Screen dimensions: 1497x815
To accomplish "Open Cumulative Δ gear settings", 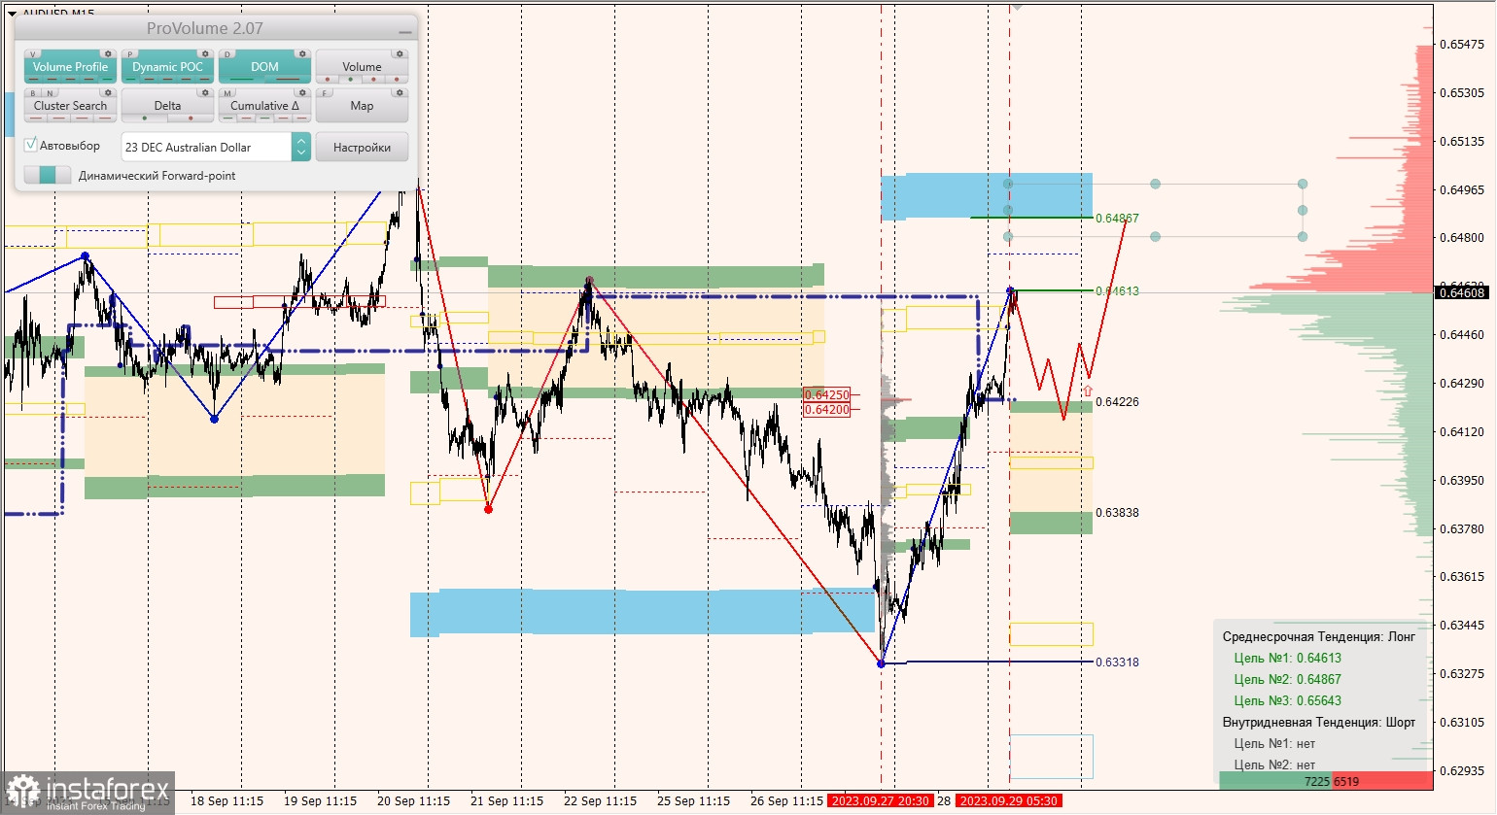I will pyautogui.click(x=302, y=93).
